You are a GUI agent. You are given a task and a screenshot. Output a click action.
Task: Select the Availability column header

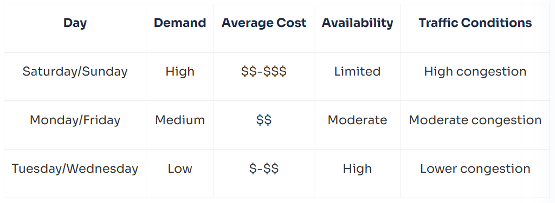click(x=358, y=23)
